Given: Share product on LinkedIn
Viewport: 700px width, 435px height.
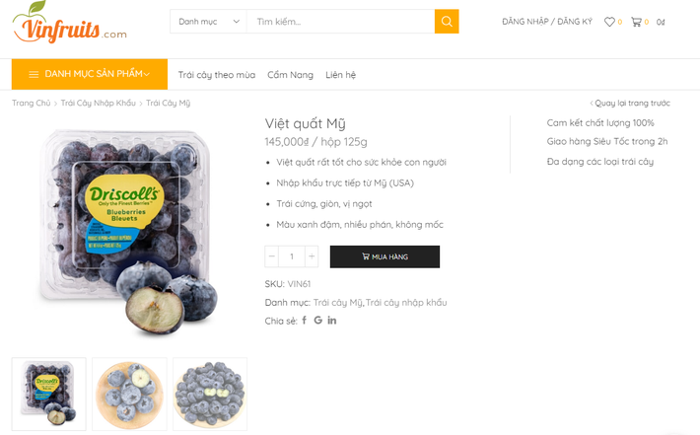Looking at the screenshot, I should (332, 321).
